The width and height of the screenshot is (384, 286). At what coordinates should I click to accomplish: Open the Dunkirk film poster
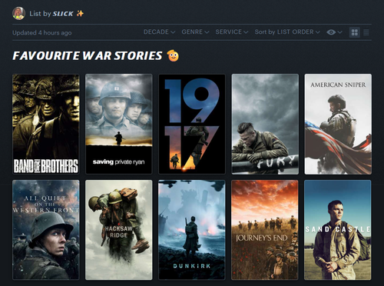(192, 230)
